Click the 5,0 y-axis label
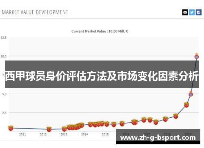Image resolution: width=204 pixels, height=148 pixels. (4, 94)
